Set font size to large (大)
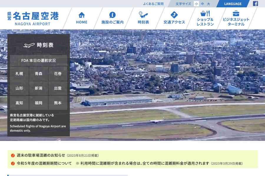 click(x=208, y=4)
